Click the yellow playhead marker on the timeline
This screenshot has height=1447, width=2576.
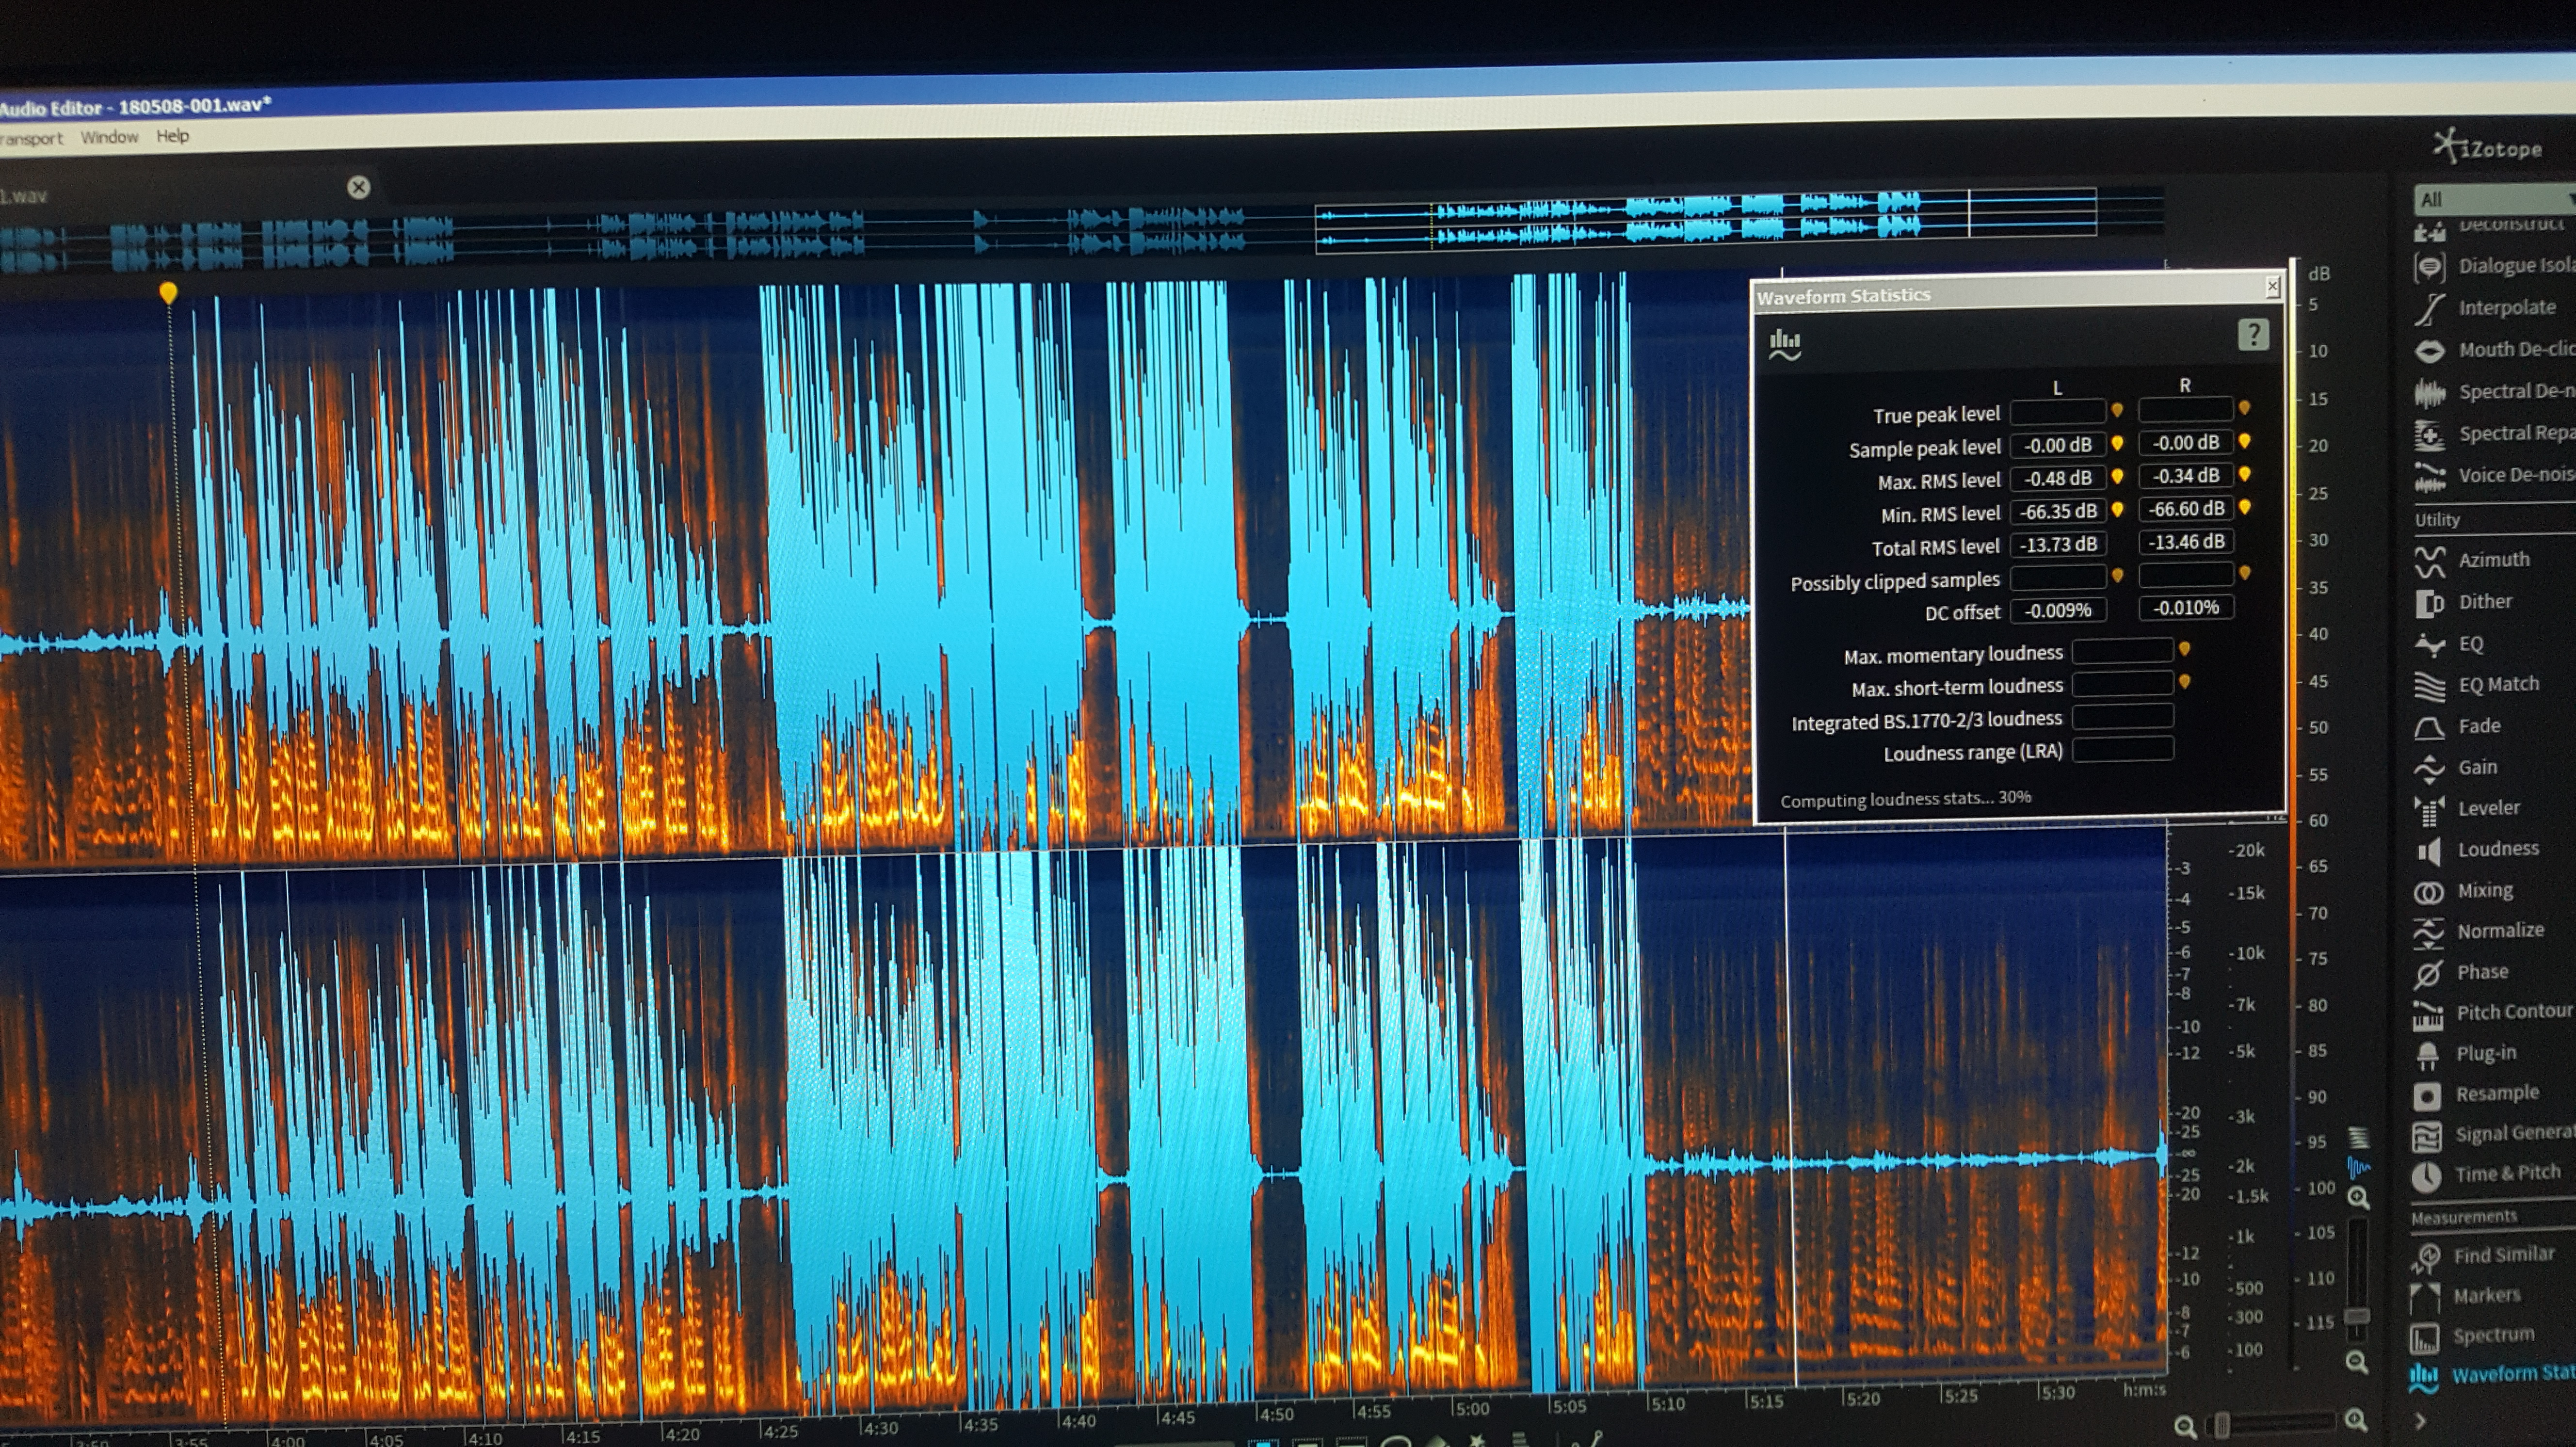pyautogui.click(x=168, y=292)
